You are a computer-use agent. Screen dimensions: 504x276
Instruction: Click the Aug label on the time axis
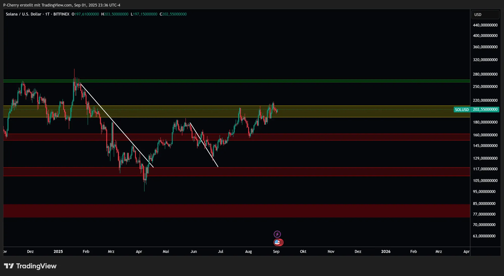tap(248, 252)
